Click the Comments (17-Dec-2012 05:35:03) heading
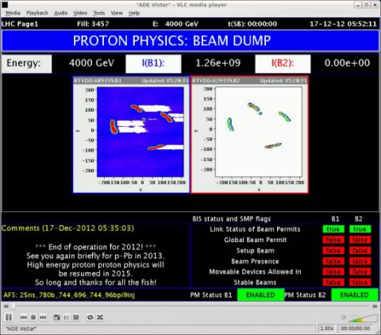This screenshot has height=335, width=381. [68, 228]
